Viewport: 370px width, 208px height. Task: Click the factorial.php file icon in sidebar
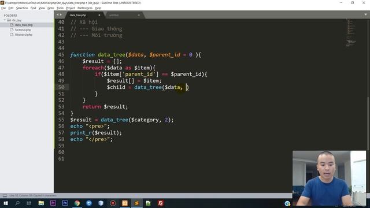(x=12, y=29)
